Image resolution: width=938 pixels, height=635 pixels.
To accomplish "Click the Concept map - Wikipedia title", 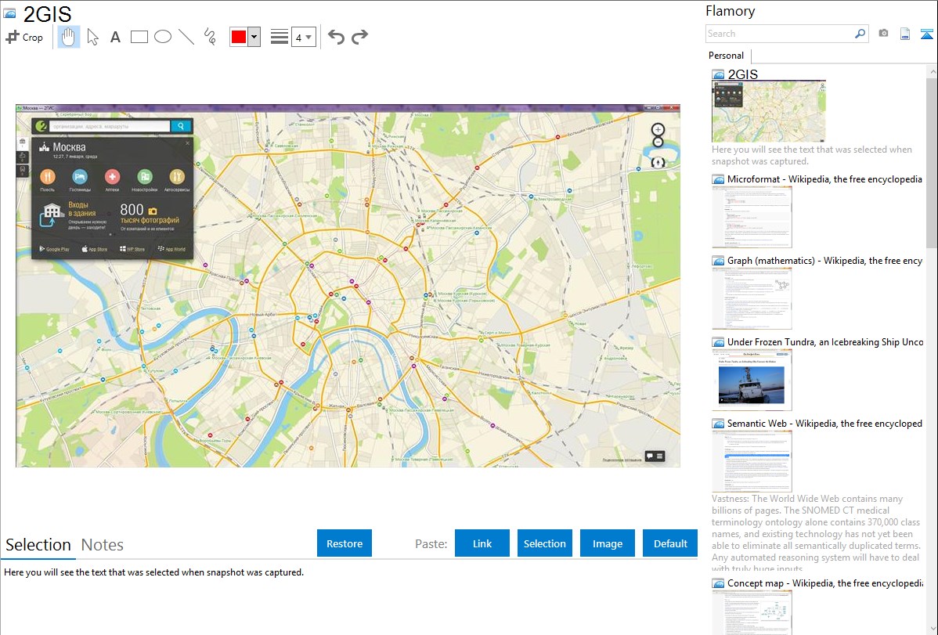I will click(x=824, y=583).
